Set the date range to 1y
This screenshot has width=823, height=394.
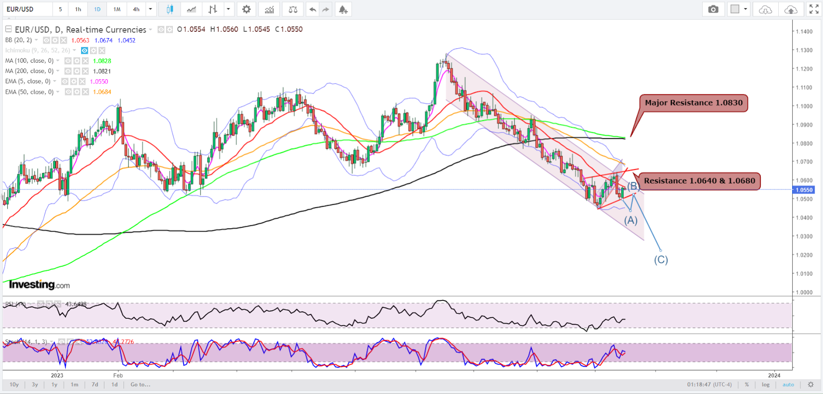(55, 384)
